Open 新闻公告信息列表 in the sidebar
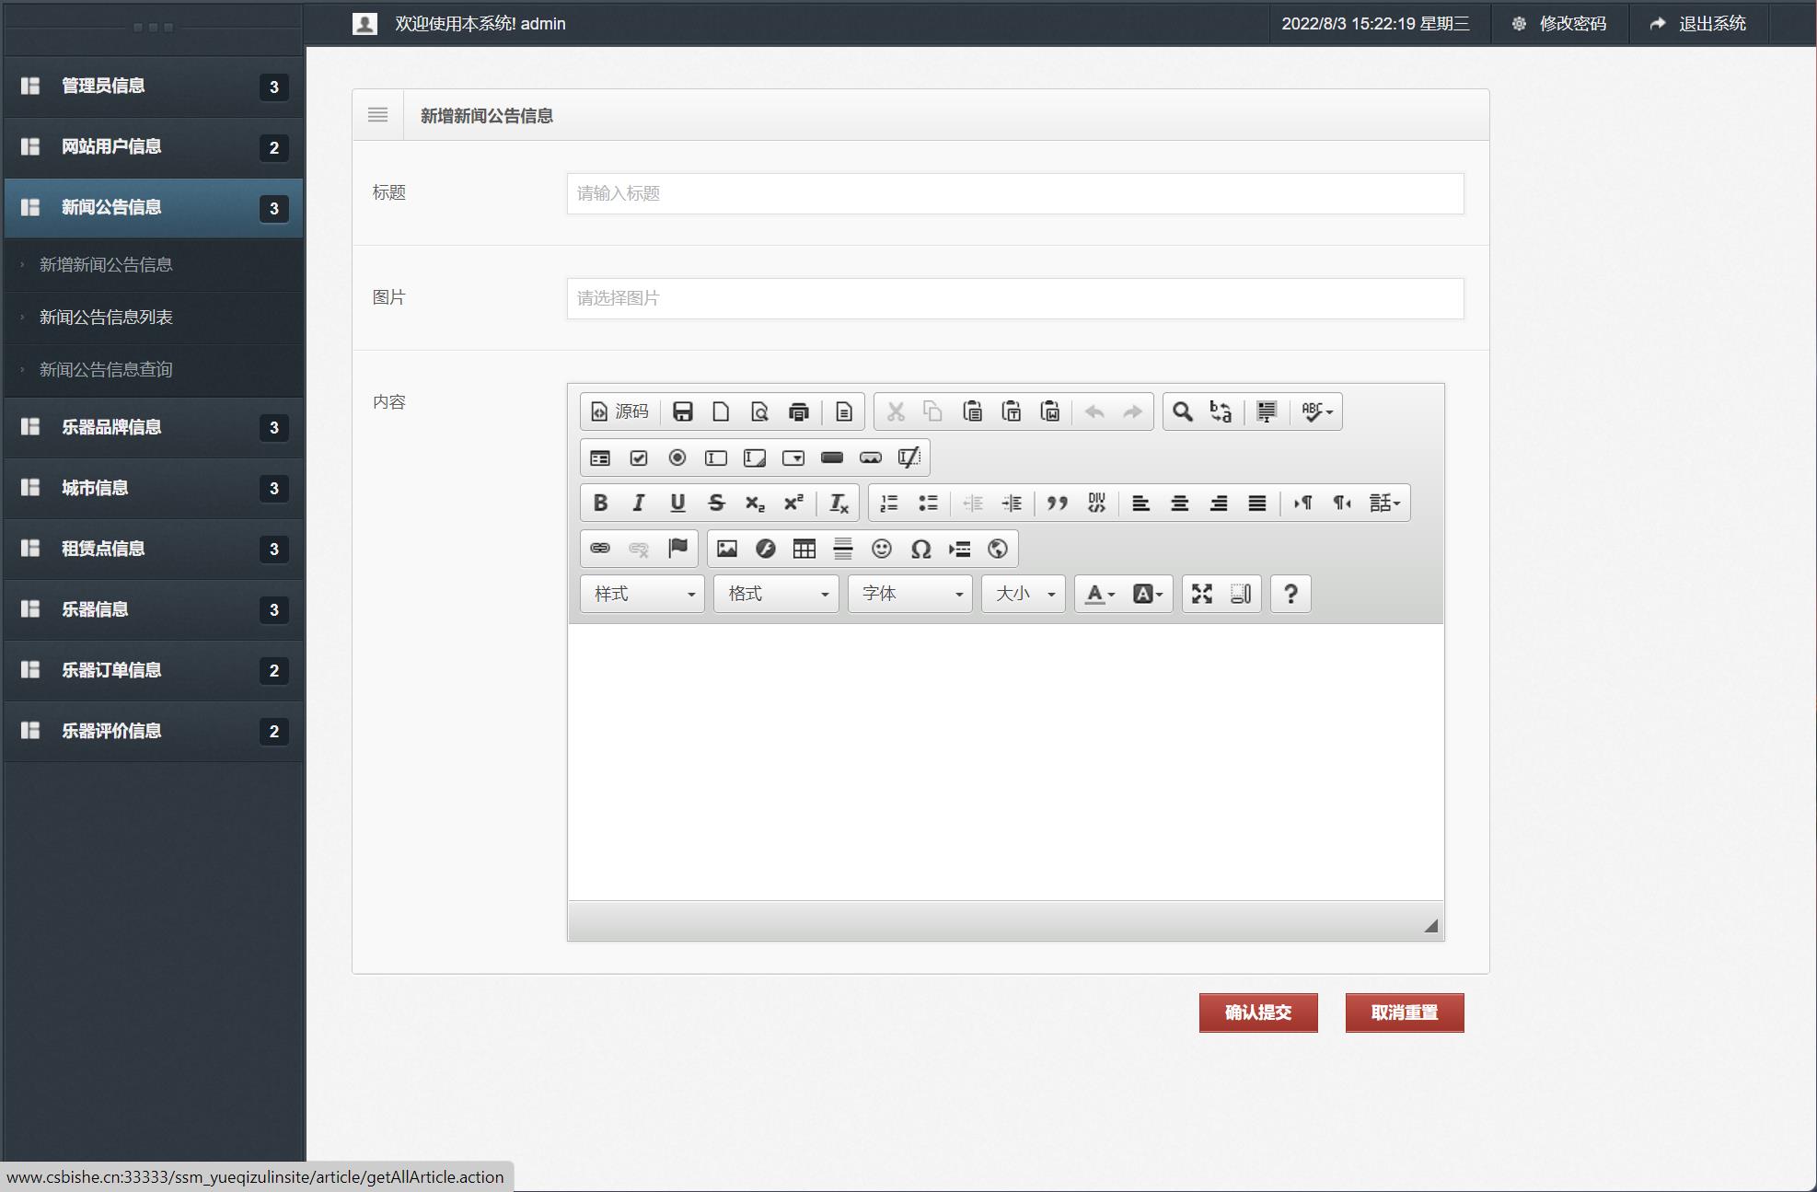Screen dimensions: 1817x1192 pyautogui.click(x=106, y=318)
